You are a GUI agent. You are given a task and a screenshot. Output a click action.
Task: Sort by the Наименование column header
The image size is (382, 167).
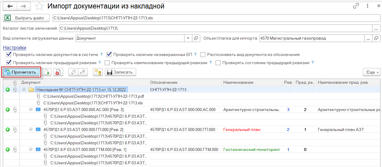(252, 83)
